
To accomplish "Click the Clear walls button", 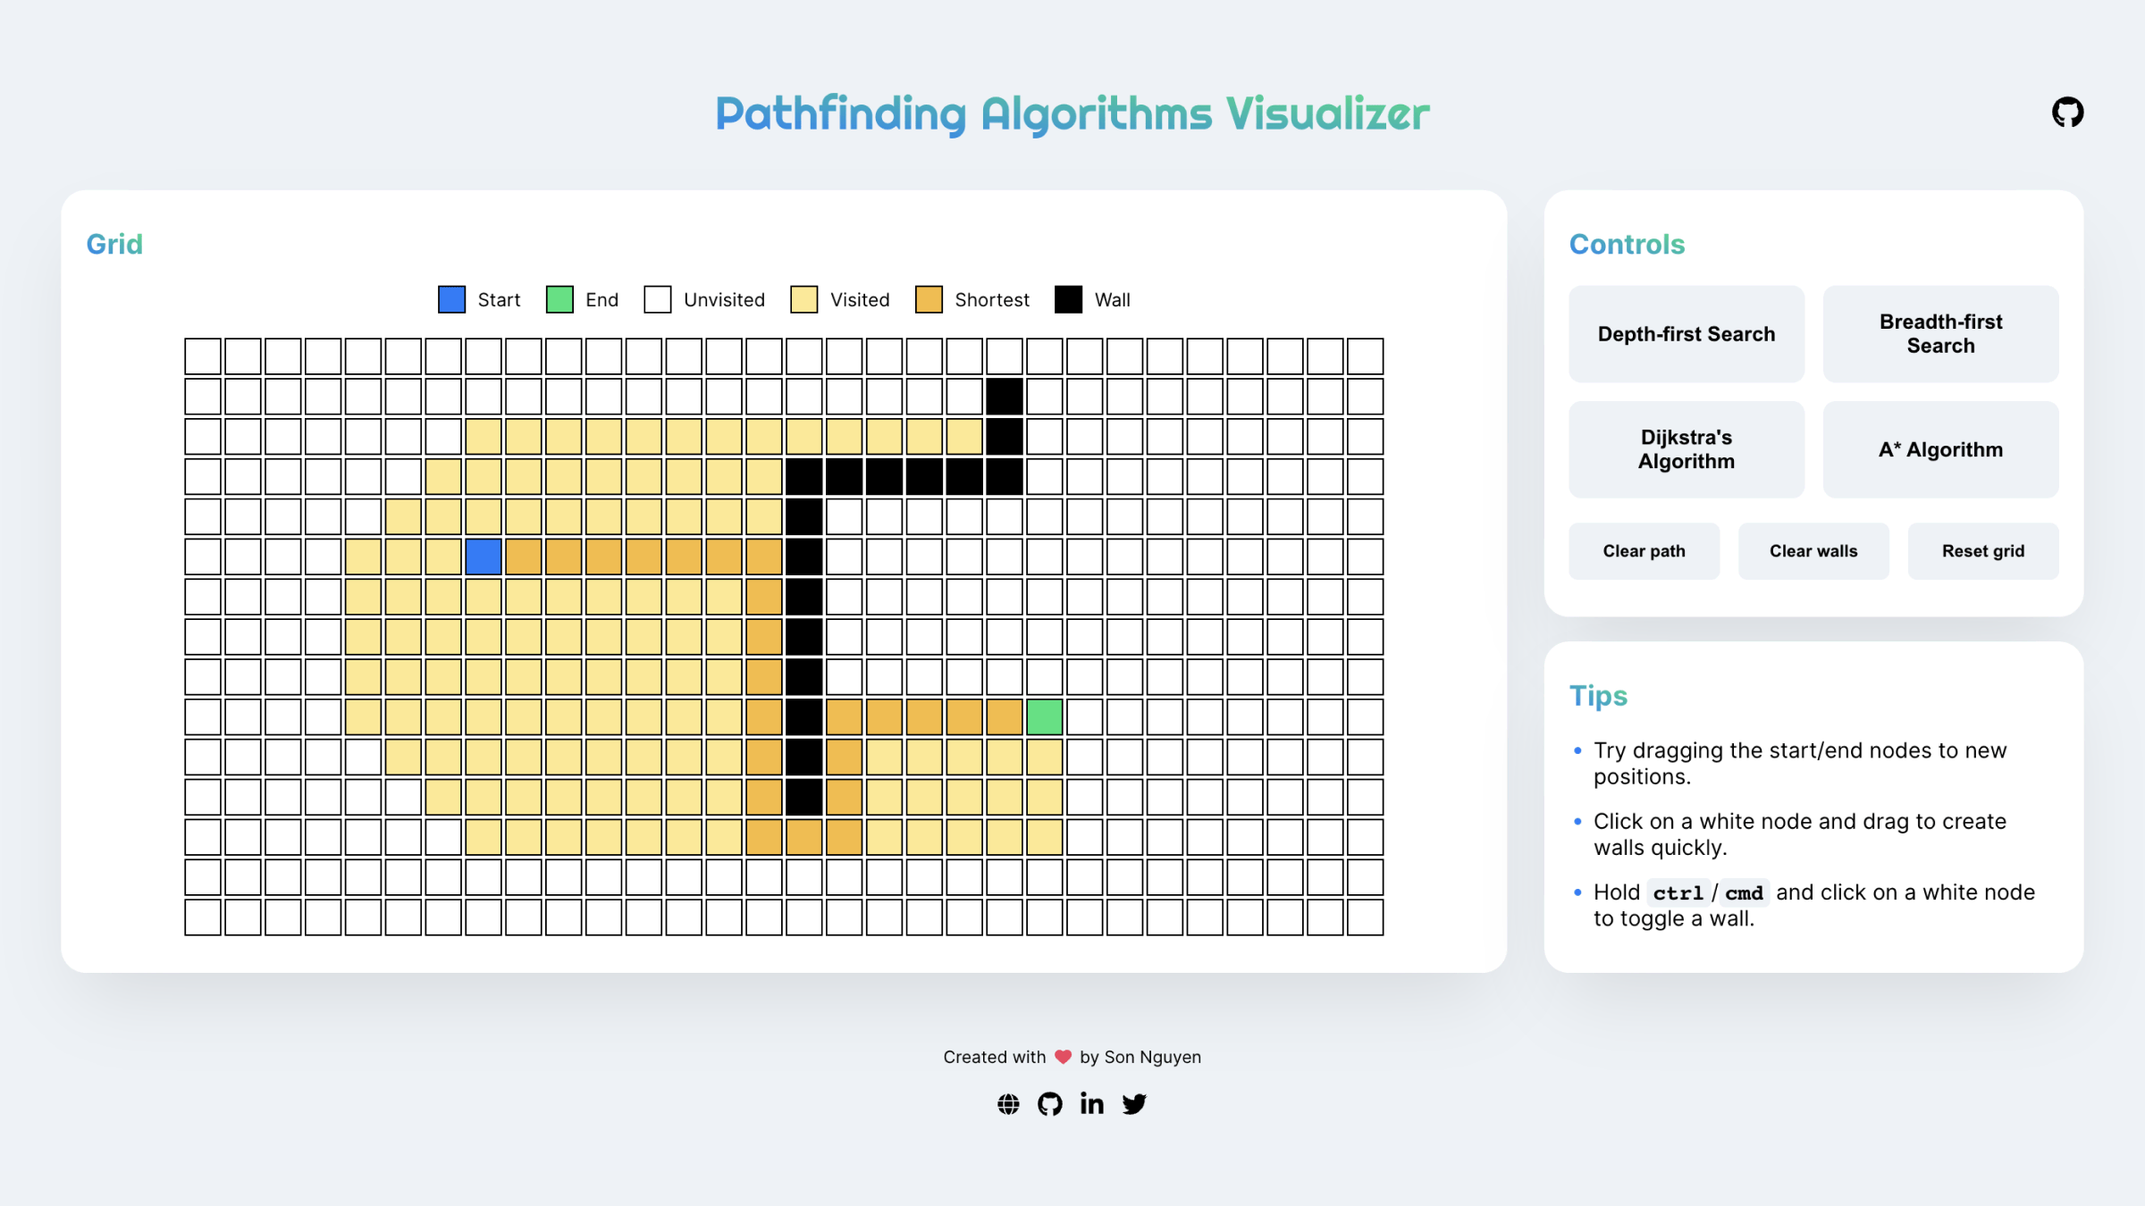I will pyautogui.click(x=1813, y=550).
